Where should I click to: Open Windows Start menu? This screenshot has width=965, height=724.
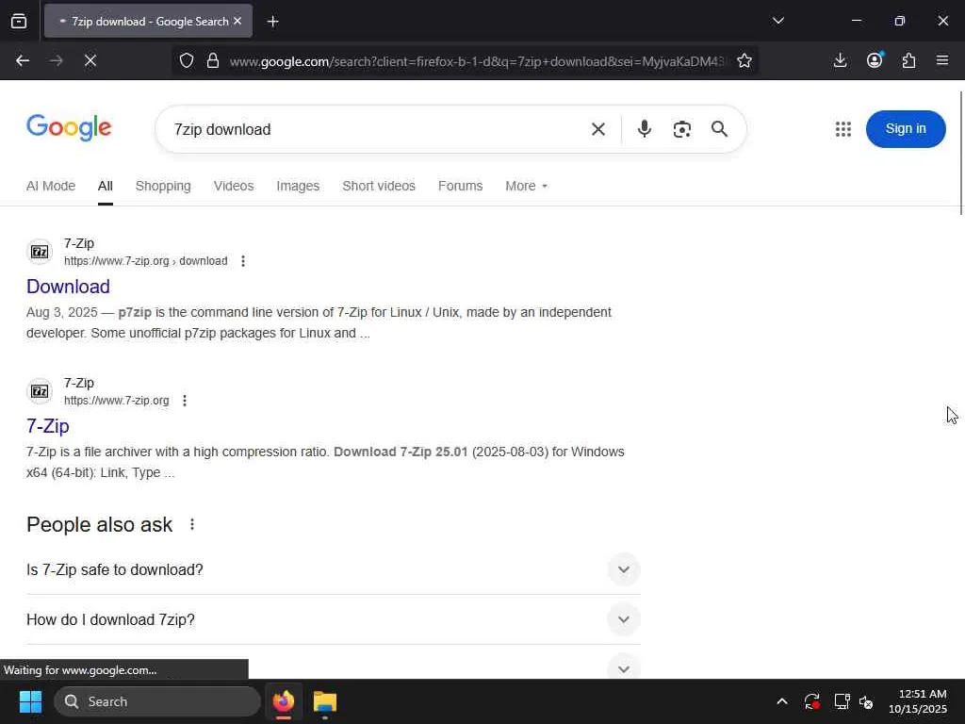tap(30, 701)
